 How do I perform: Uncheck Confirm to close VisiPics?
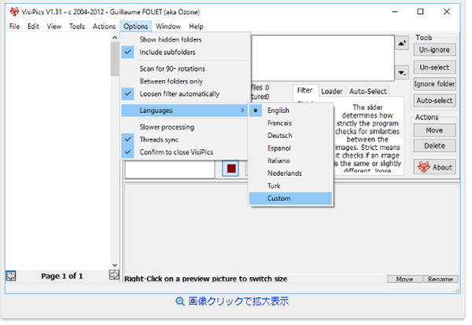coord(175,152)
